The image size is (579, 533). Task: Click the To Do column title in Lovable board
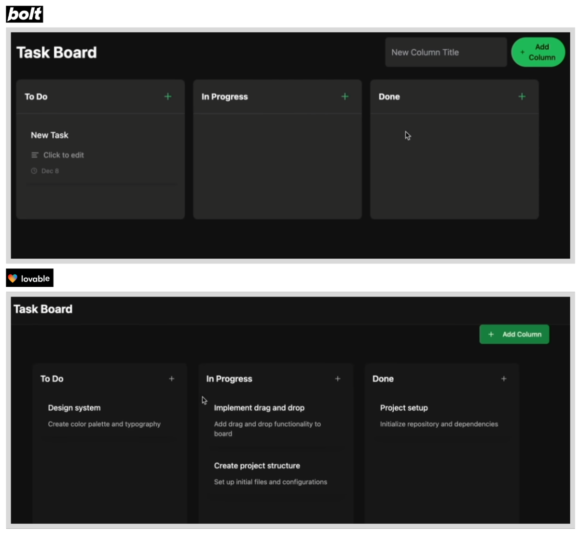tap(52, 379)
